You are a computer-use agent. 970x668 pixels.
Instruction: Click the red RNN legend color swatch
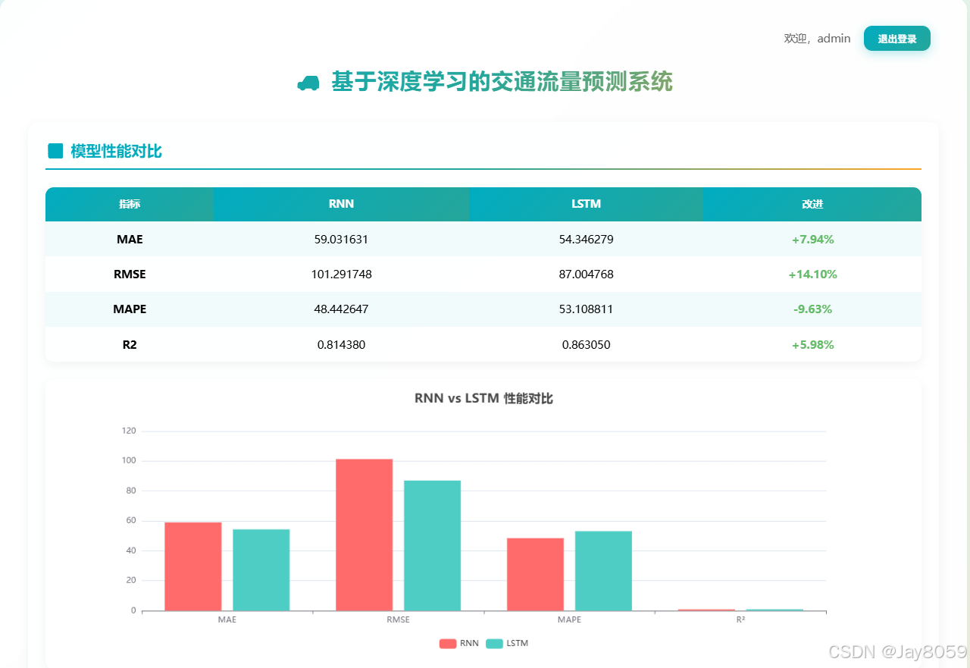tap(448, 643)
